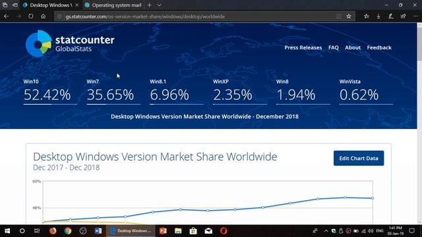Image resolution: width=422 pixels, height=237 pixels.
Task: Open Mail app from taskbar
Action: [208, 231]
